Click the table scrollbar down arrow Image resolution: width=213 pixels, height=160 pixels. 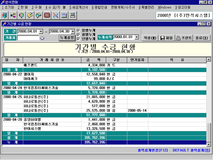point(208,144)
